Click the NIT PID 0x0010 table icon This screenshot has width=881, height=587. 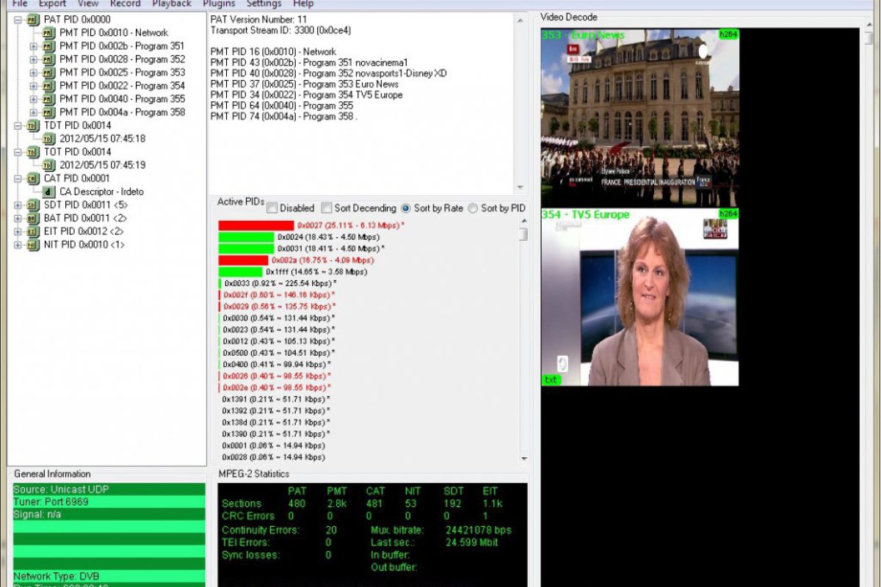click(33, 244)
